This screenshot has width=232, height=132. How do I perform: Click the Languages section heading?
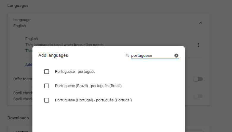pyautogui.click(x=18, y=6)
